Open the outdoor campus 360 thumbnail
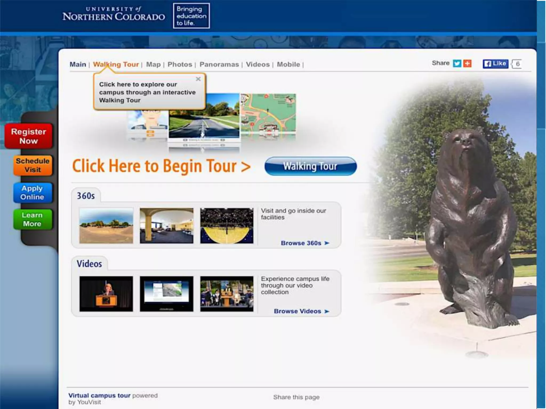Image resolution: width=546 pixels, height=409 pixels. pyautogui.click(x=106, y=226)
